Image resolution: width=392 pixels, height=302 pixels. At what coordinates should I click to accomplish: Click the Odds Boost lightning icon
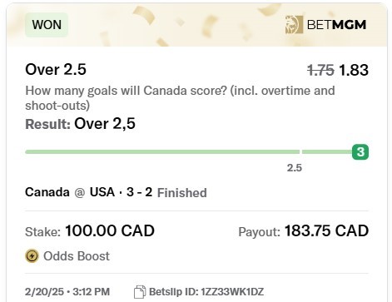click(x=32, y=255)
